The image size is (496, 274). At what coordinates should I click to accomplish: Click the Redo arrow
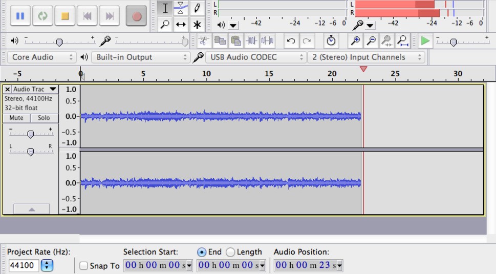[307, 41]
